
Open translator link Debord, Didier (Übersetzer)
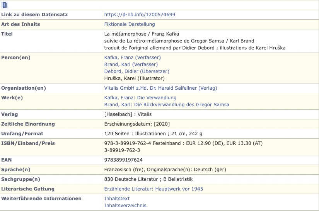[136, 71]
